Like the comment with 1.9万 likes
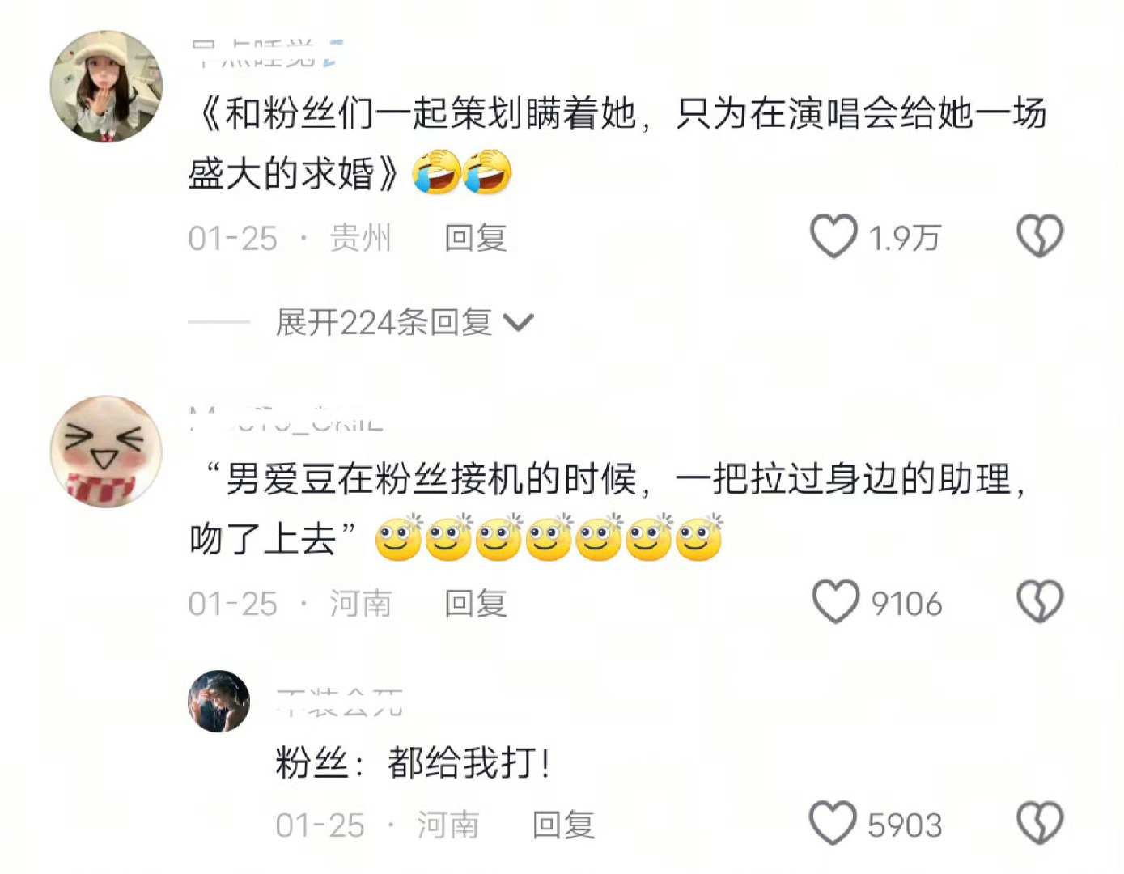Image resolution: width=1124 pixels, height=874 pixels. [833, 236]
